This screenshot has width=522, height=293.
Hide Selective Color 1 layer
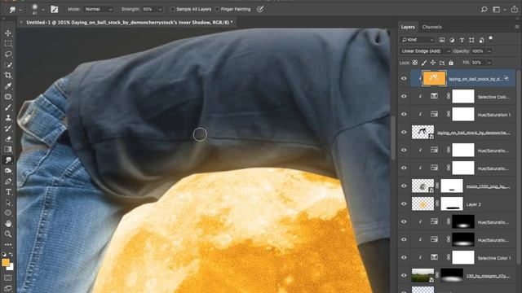(404, 257)
